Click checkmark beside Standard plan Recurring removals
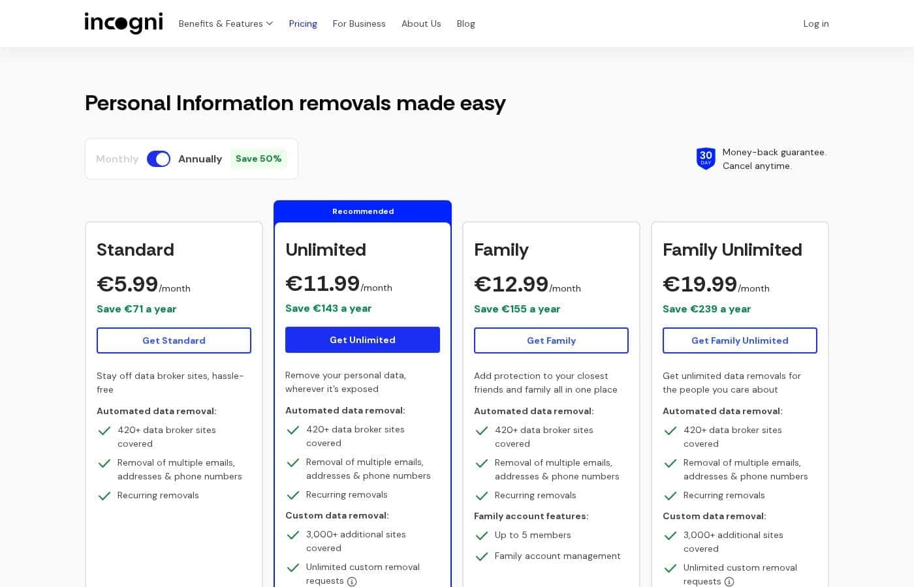 (104, 496)
